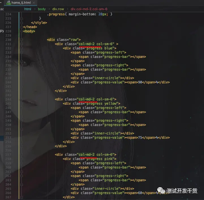Click line number 229 in the gutter

[x=8, y=35]
